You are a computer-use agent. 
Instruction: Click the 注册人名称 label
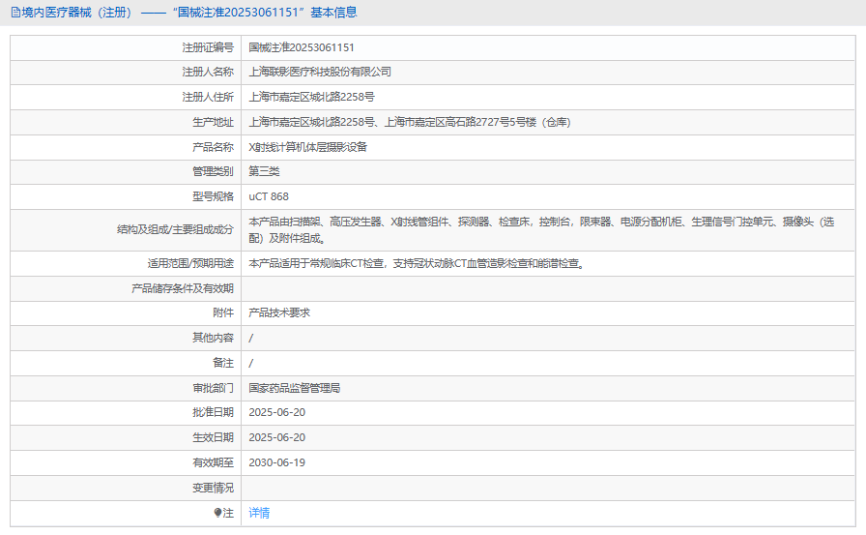pyautogui.click(x=208, y=72)
